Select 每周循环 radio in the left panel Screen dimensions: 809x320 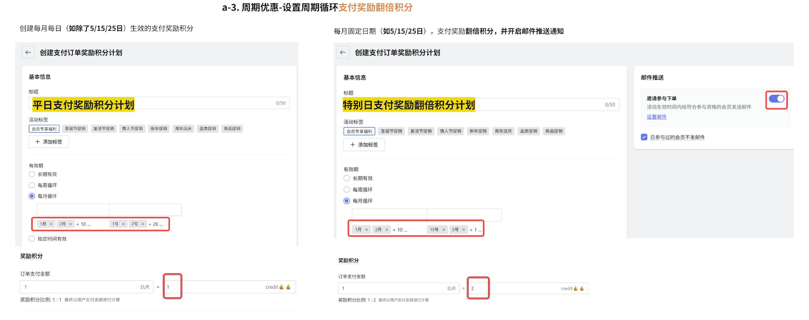(32, 185)
